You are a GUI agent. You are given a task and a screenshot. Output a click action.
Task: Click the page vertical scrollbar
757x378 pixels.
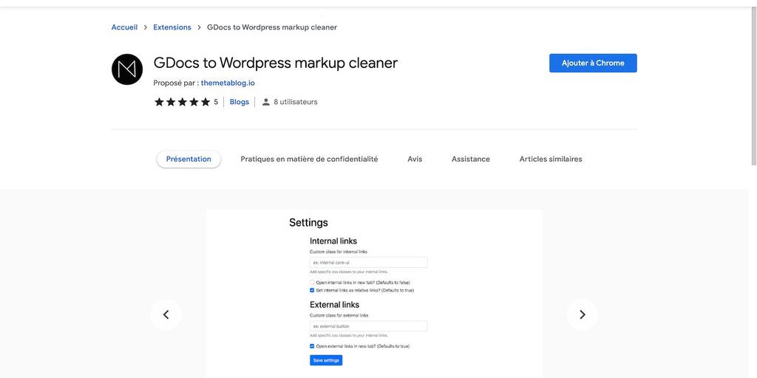tap(753, 87)
